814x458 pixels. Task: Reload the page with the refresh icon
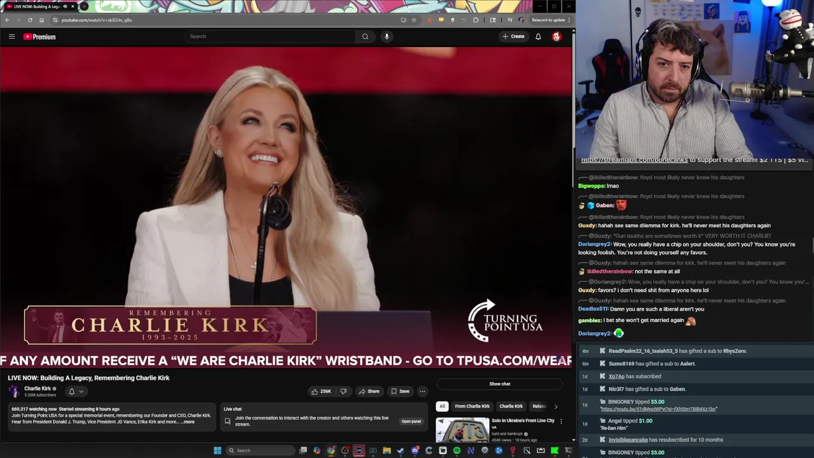30,20
